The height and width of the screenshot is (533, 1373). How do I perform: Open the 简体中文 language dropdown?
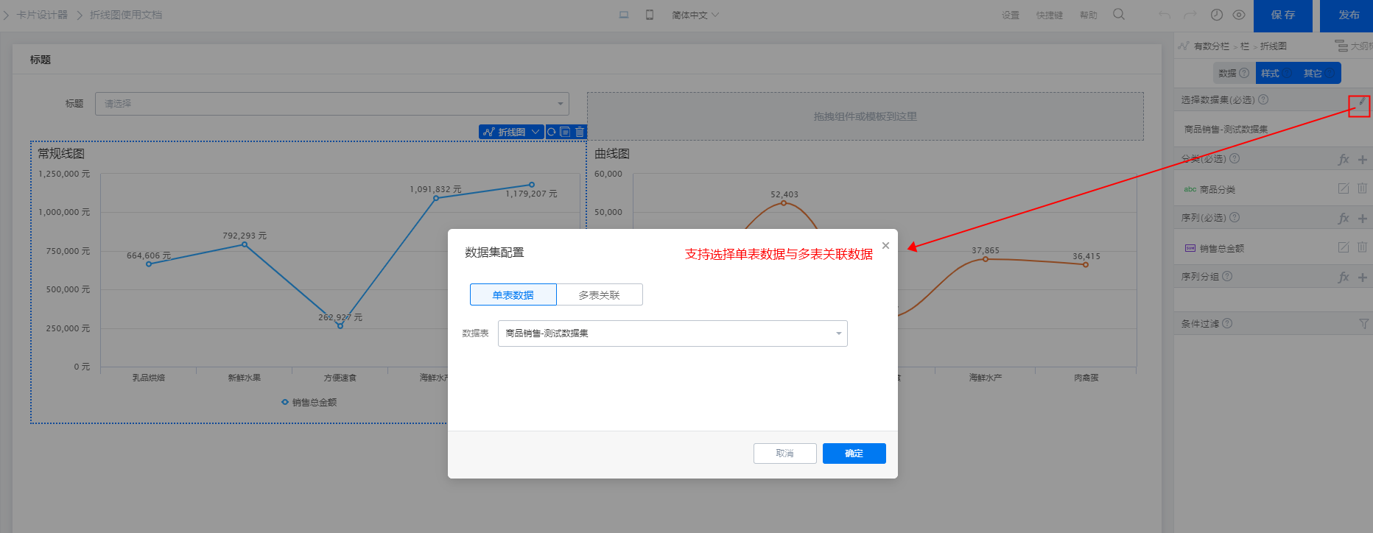click(x=695, y=15)
